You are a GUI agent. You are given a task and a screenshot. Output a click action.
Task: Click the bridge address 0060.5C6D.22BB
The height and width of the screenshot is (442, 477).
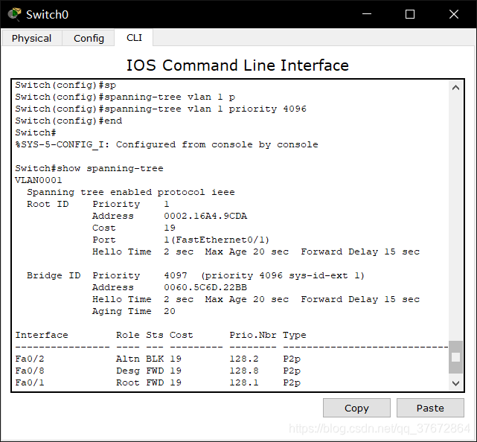pyautogui.click(x=205, y=287)
